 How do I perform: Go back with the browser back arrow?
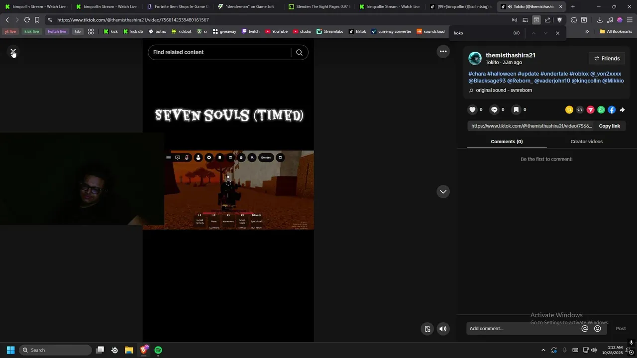(x=7, y=20)
